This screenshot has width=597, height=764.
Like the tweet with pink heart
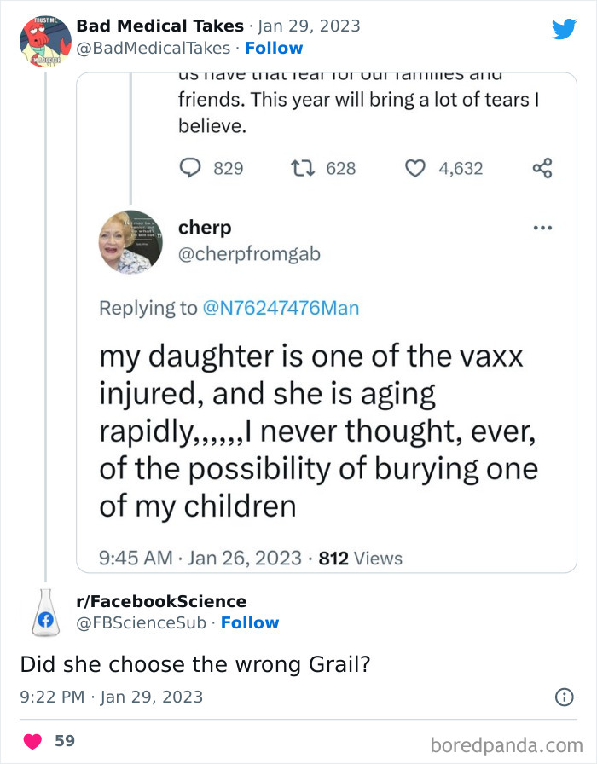(x=32, y=741)
